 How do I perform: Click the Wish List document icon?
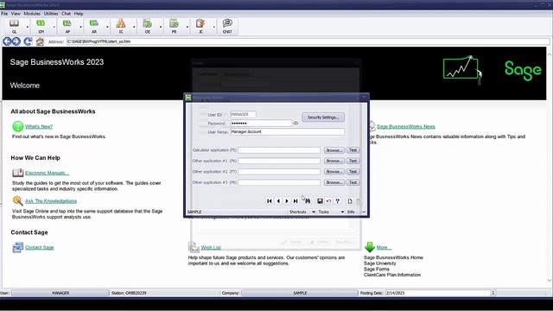coord(194,247)
